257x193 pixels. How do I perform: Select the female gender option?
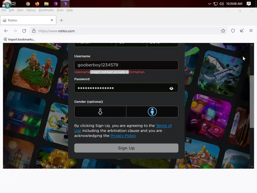[100, 112]
